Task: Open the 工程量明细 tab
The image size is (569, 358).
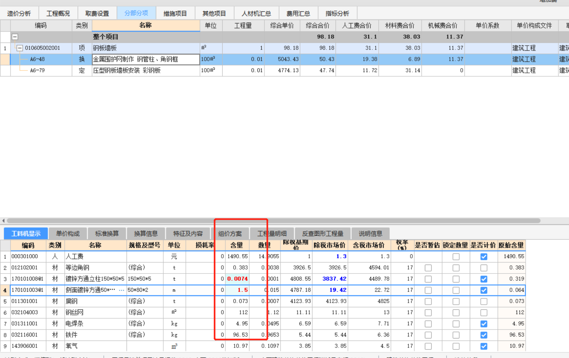Action: point(272,233)
